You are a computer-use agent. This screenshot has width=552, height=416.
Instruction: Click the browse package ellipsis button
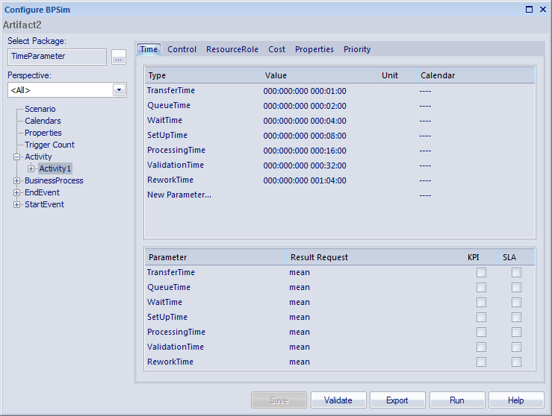(119, 57)
